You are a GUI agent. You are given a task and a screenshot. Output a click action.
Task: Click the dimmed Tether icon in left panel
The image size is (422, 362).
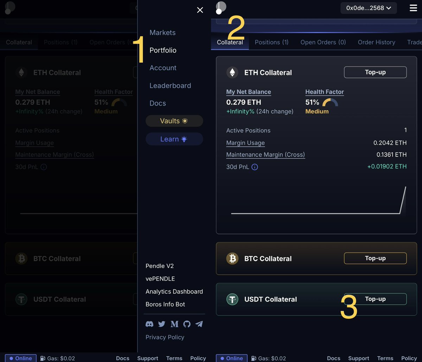21,299
